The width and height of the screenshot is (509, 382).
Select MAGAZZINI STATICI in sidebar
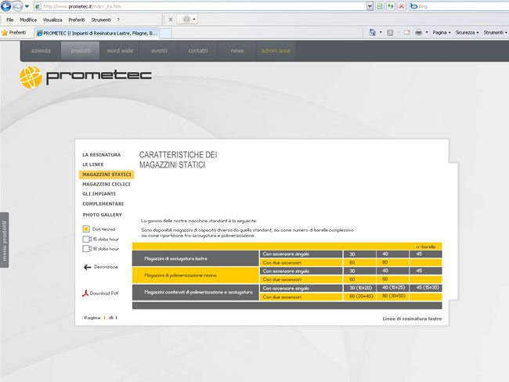tap(106, 175)
